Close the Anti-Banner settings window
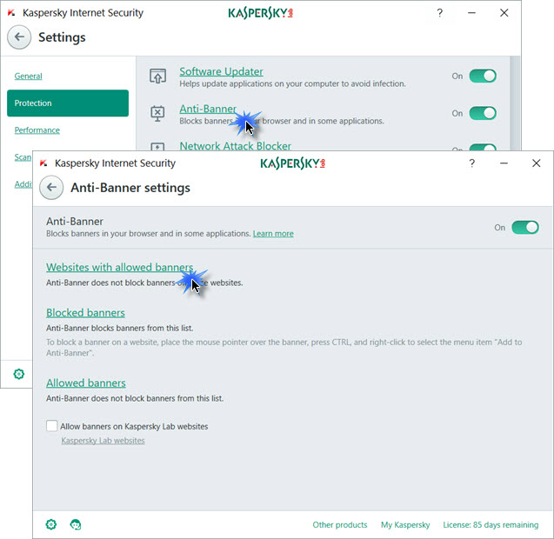 point(536,163)
